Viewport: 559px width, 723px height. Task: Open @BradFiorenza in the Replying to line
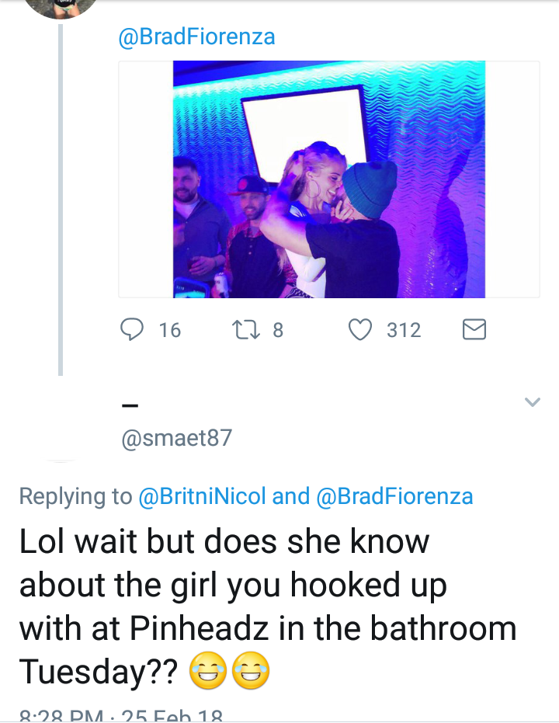point(395,496)
